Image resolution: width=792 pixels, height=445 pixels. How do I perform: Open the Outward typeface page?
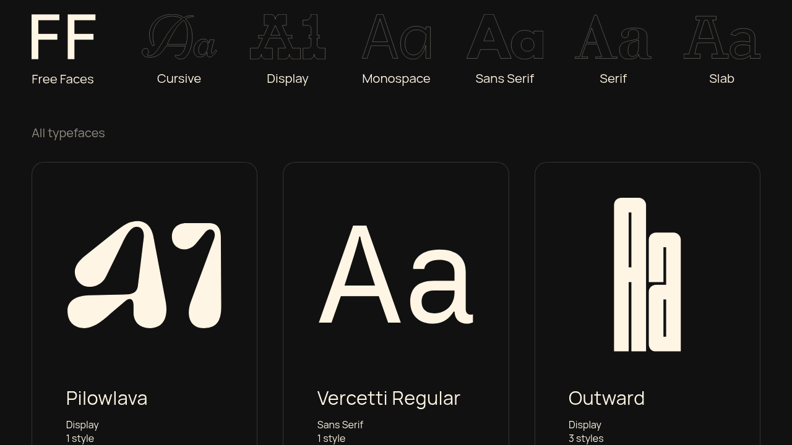click(x=606, y=399)
